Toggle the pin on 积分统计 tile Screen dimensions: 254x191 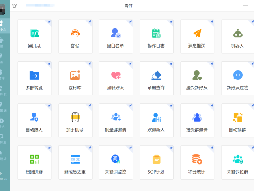[212, 148]
